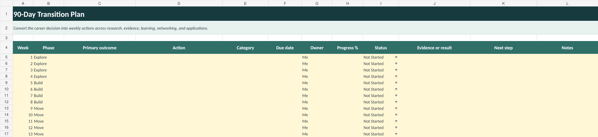
Task: Click the 'Status' header cell
Action: pyautogui.click(x=381, y=48)
